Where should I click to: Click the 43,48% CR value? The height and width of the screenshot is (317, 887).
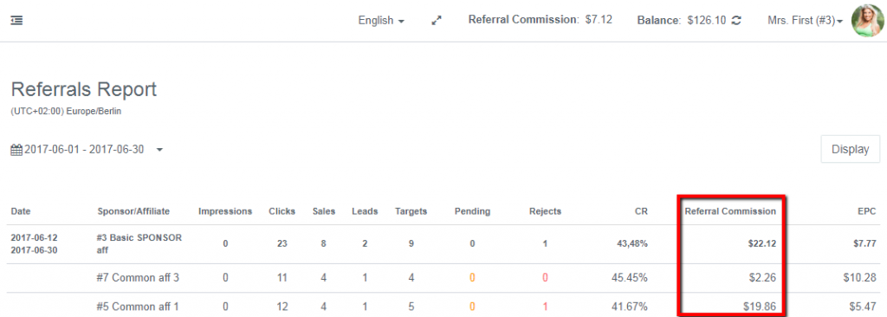tap(631, 244)
